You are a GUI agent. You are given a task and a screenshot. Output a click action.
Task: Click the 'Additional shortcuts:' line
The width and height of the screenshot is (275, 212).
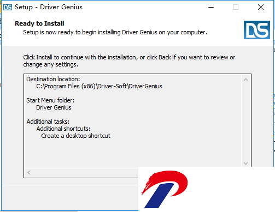(x=63, y=129)
